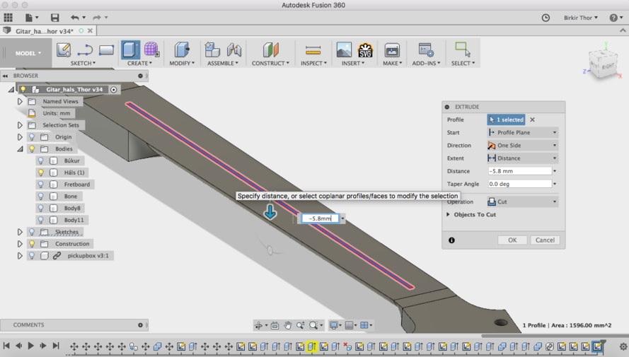
Task: Open the SKETCH menu
Action: click(x=83, y=64)
